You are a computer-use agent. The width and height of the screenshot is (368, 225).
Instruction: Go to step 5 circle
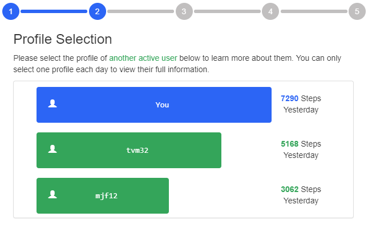coord(357,11)
